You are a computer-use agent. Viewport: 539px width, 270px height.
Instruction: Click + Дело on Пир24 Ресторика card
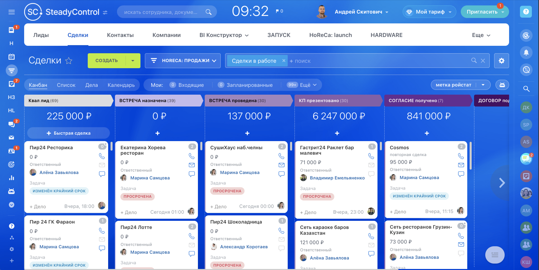[x=38, y=206]
